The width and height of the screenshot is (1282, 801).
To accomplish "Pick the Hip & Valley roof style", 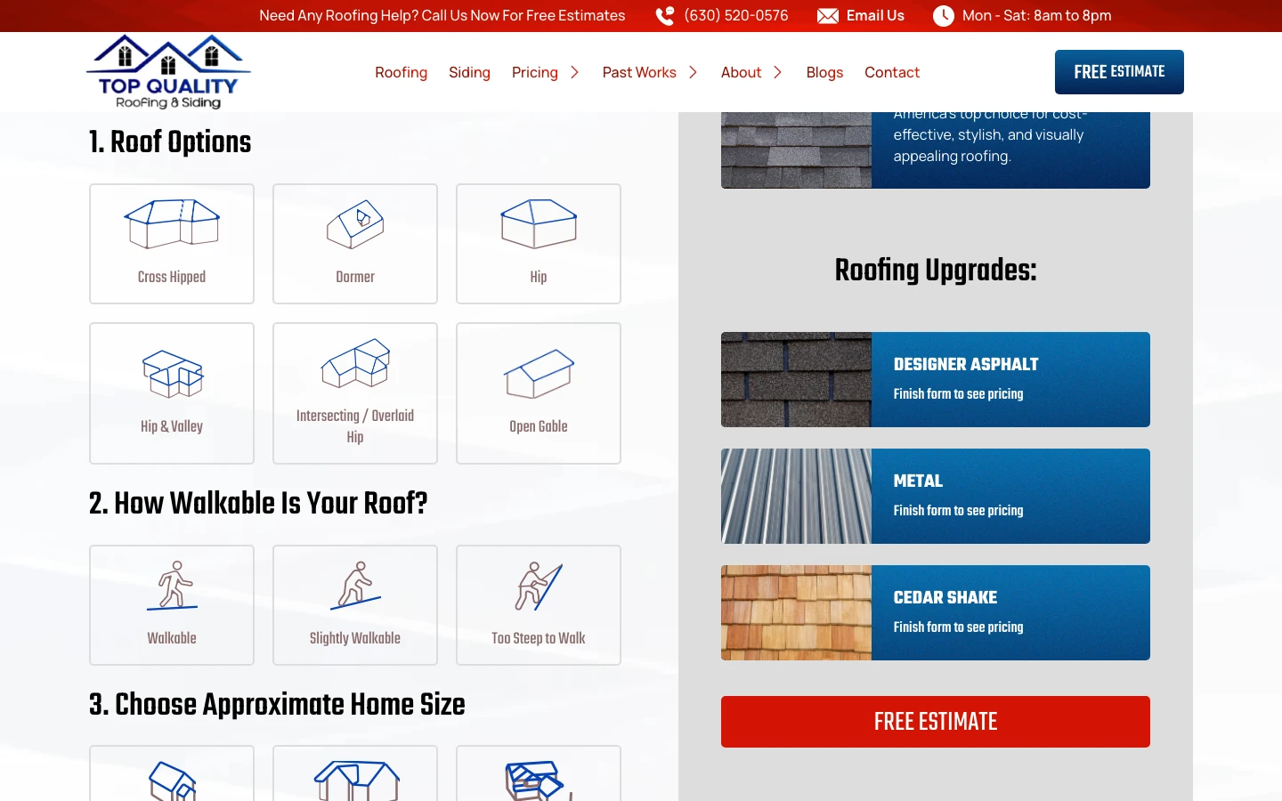I will click(x=171, y=392).
